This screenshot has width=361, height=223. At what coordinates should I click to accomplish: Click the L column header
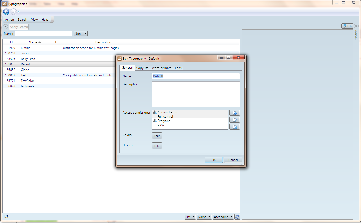tap(56, 42)
